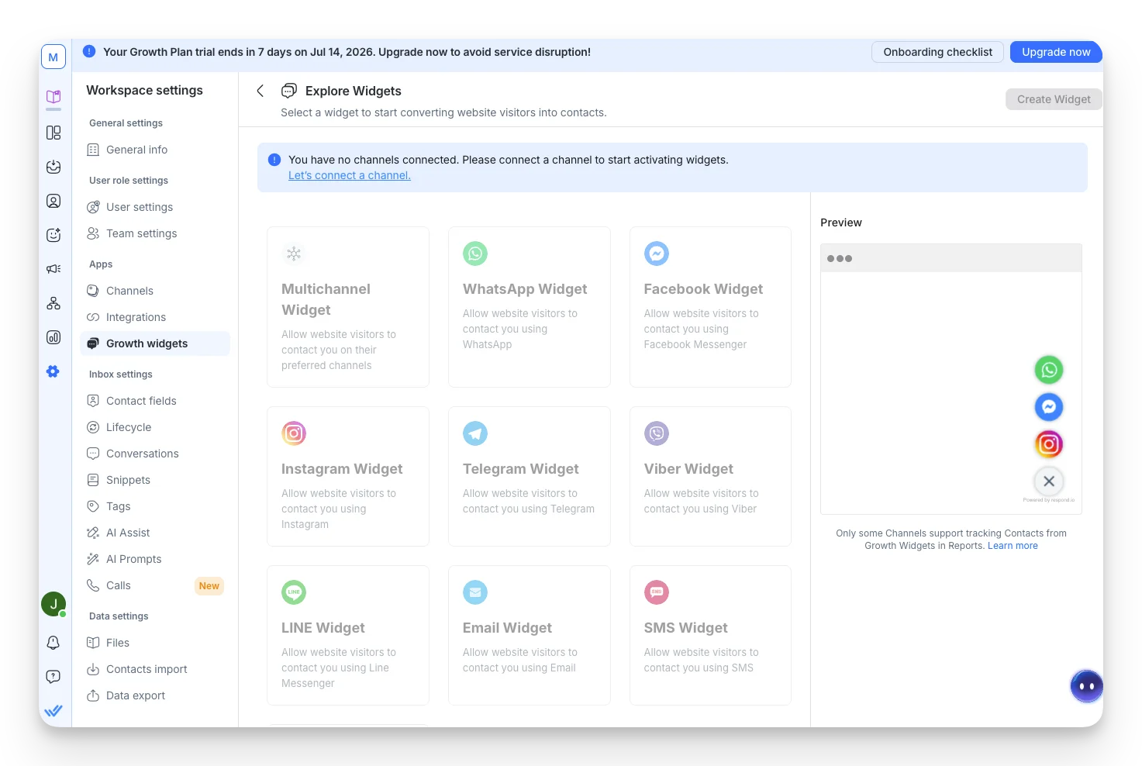Open Snippets settings
This screenshot has width=1142, height=766.
pyautogui.click(x=155, y=480)
